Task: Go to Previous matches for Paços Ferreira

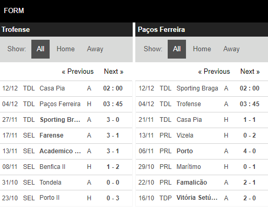Action: click(214, 72)
